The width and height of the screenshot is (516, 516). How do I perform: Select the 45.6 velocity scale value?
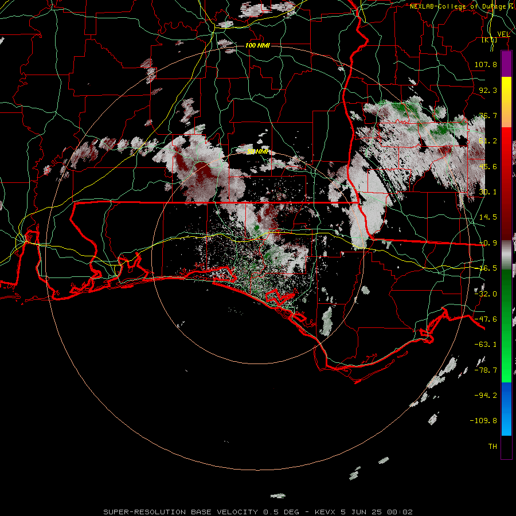pyautogui.click(x=488, y=166)
